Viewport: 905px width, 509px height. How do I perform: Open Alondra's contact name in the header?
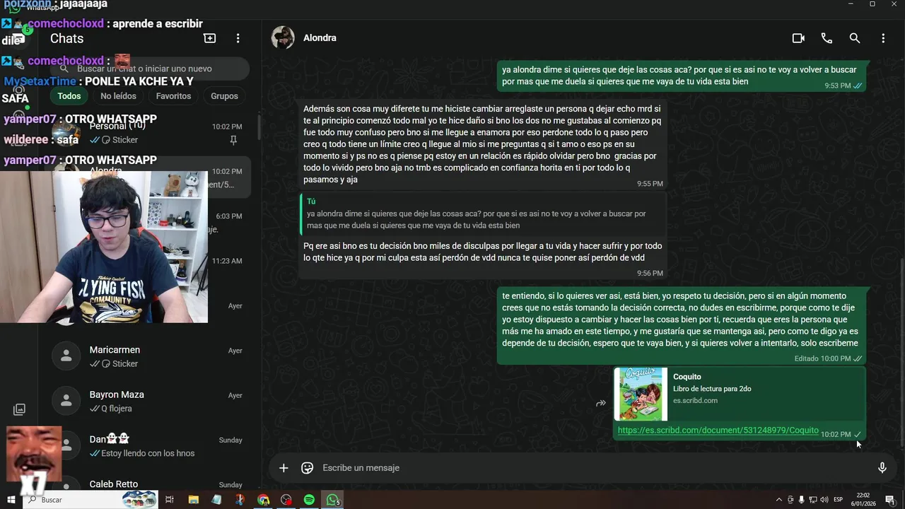click(320, 38)
